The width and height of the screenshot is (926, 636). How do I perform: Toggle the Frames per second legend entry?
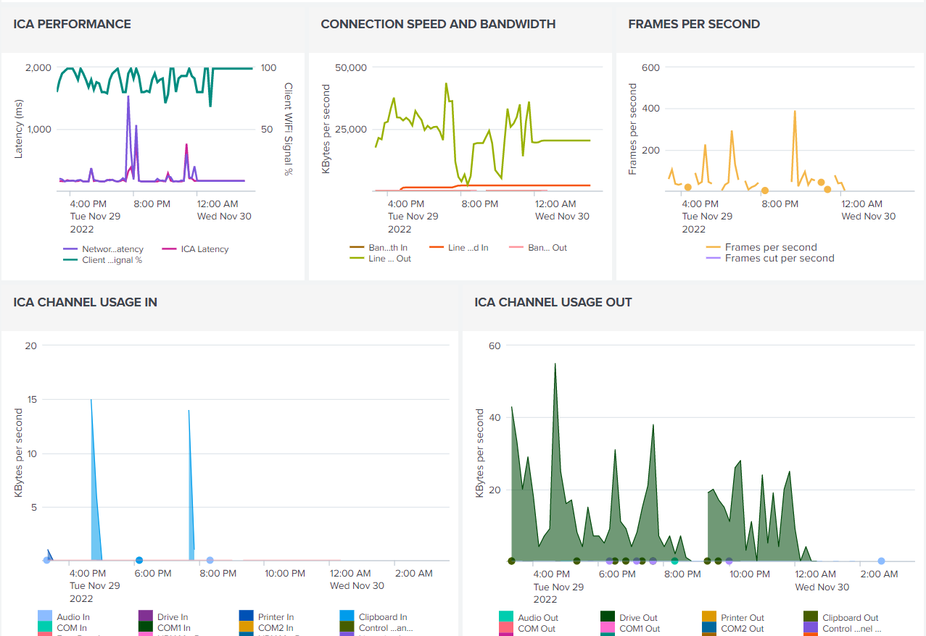(x=771, y=248)
